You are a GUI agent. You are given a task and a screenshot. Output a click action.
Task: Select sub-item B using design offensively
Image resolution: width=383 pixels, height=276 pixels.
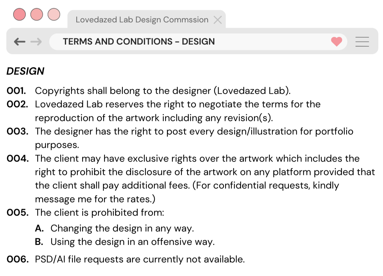[125, 242]
